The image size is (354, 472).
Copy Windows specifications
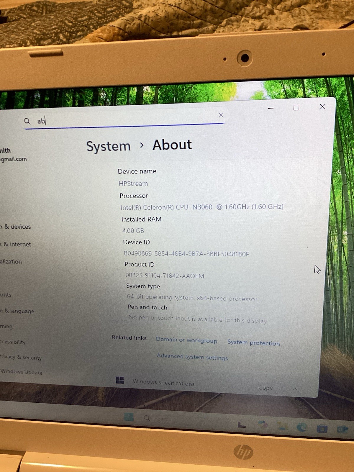265,388
